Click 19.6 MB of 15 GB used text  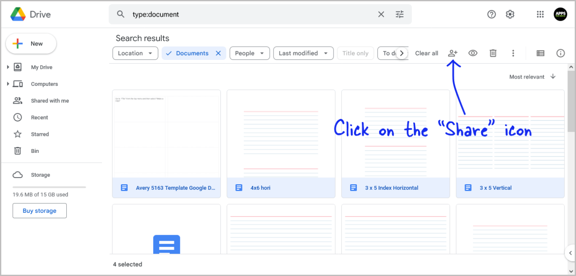40,194
